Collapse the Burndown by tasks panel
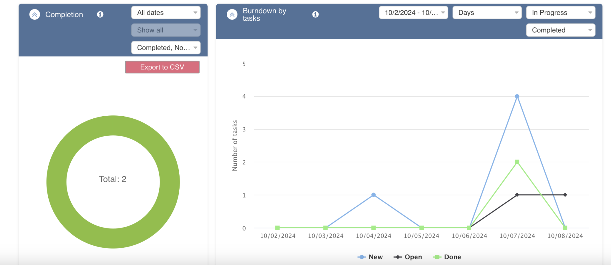The image size is (611, 265). (232, 14)
